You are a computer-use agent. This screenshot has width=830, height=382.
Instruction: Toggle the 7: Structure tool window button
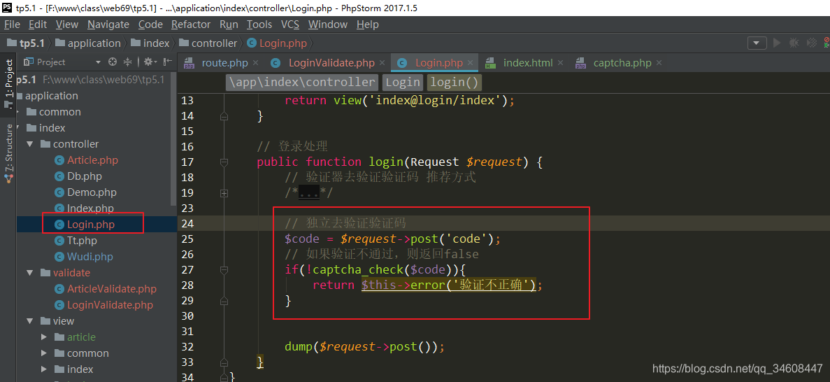coord(8,154)
